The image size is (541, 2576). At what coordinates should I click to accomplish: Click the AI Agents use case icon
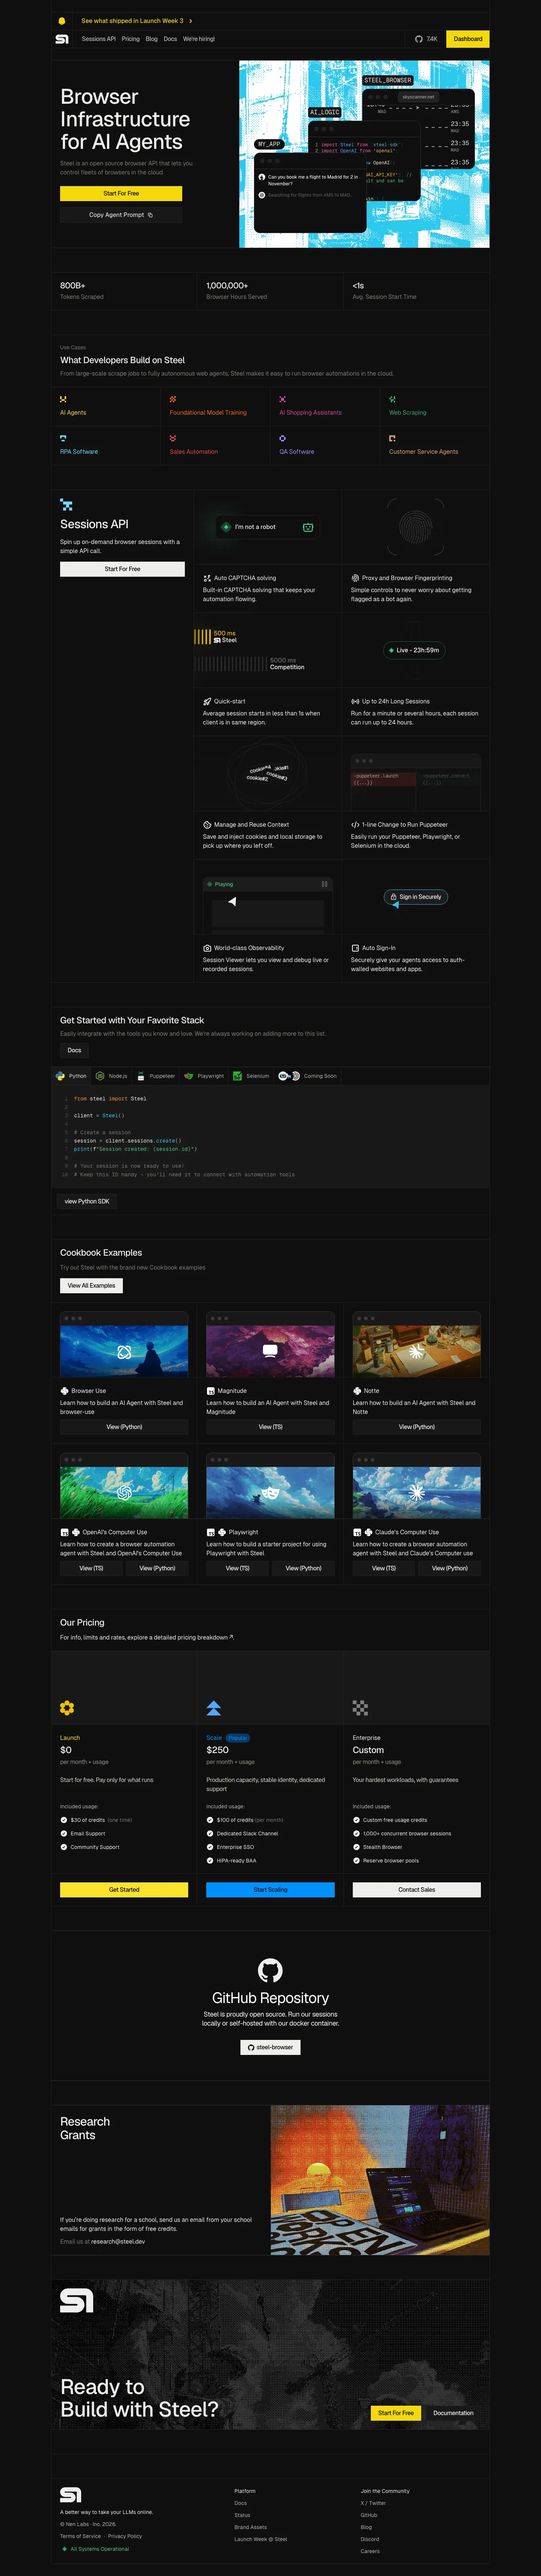63,399
